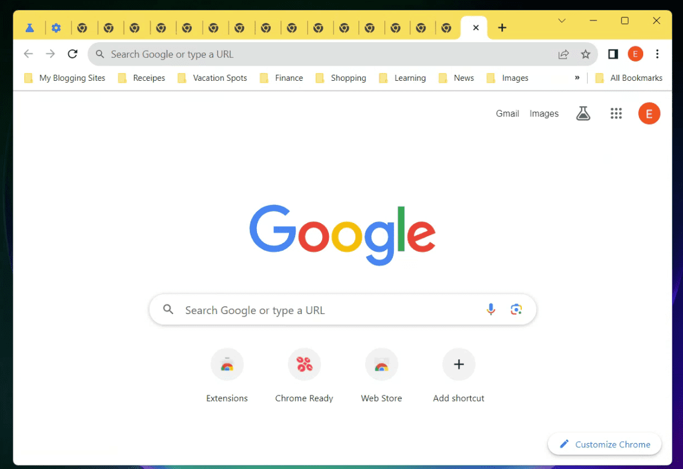The height and width of the screenshot is (469, 683).
Task: Switch to the blue flask experiments tab
Action: point(30,28)
